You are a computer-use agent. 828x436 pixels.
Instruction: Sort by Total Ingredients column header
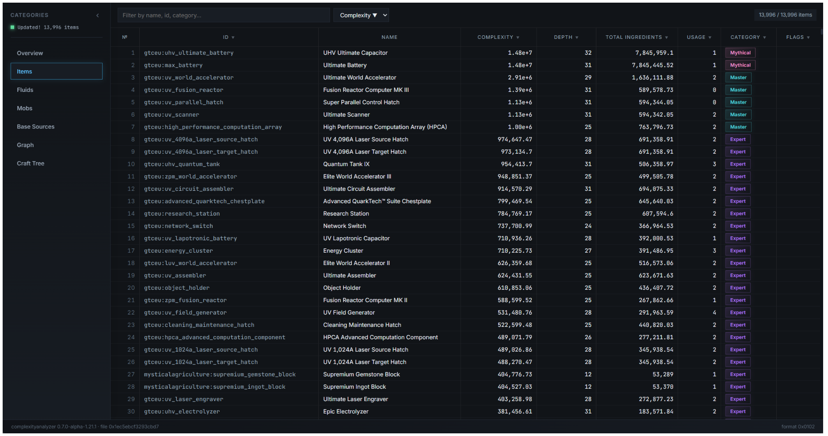pyautogui.click(x=637, y=38)
